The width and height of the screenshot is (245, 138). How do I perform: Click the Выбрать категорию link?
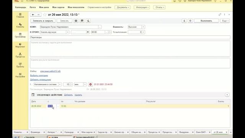click(x=39, y=76)
